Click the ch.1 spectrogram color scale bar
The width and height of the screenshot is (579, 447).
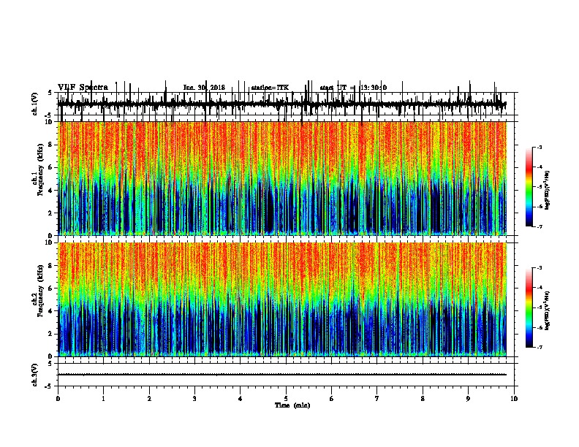[529, 186]
